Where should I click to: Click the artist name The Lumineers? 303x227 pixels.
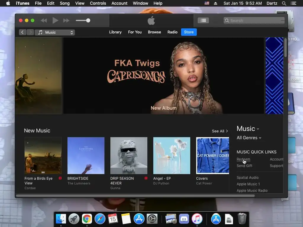click(x=79, y=183)
